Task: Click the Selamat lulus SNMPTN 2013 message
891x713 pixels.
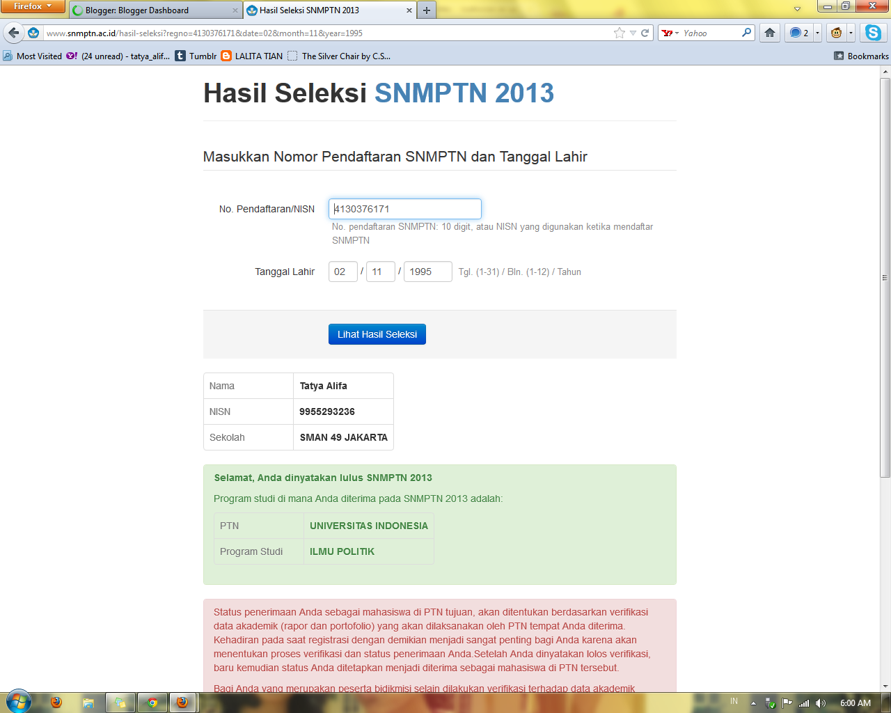Action: (323, 478)
